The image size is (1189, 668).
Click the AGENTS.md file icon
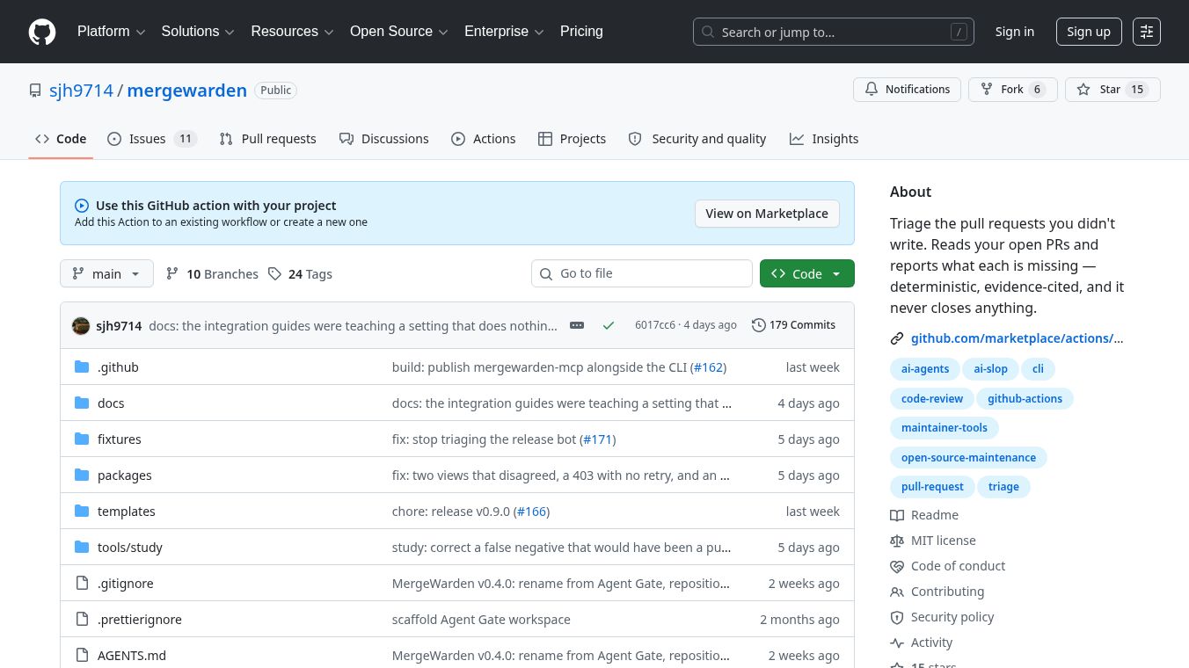82,656
